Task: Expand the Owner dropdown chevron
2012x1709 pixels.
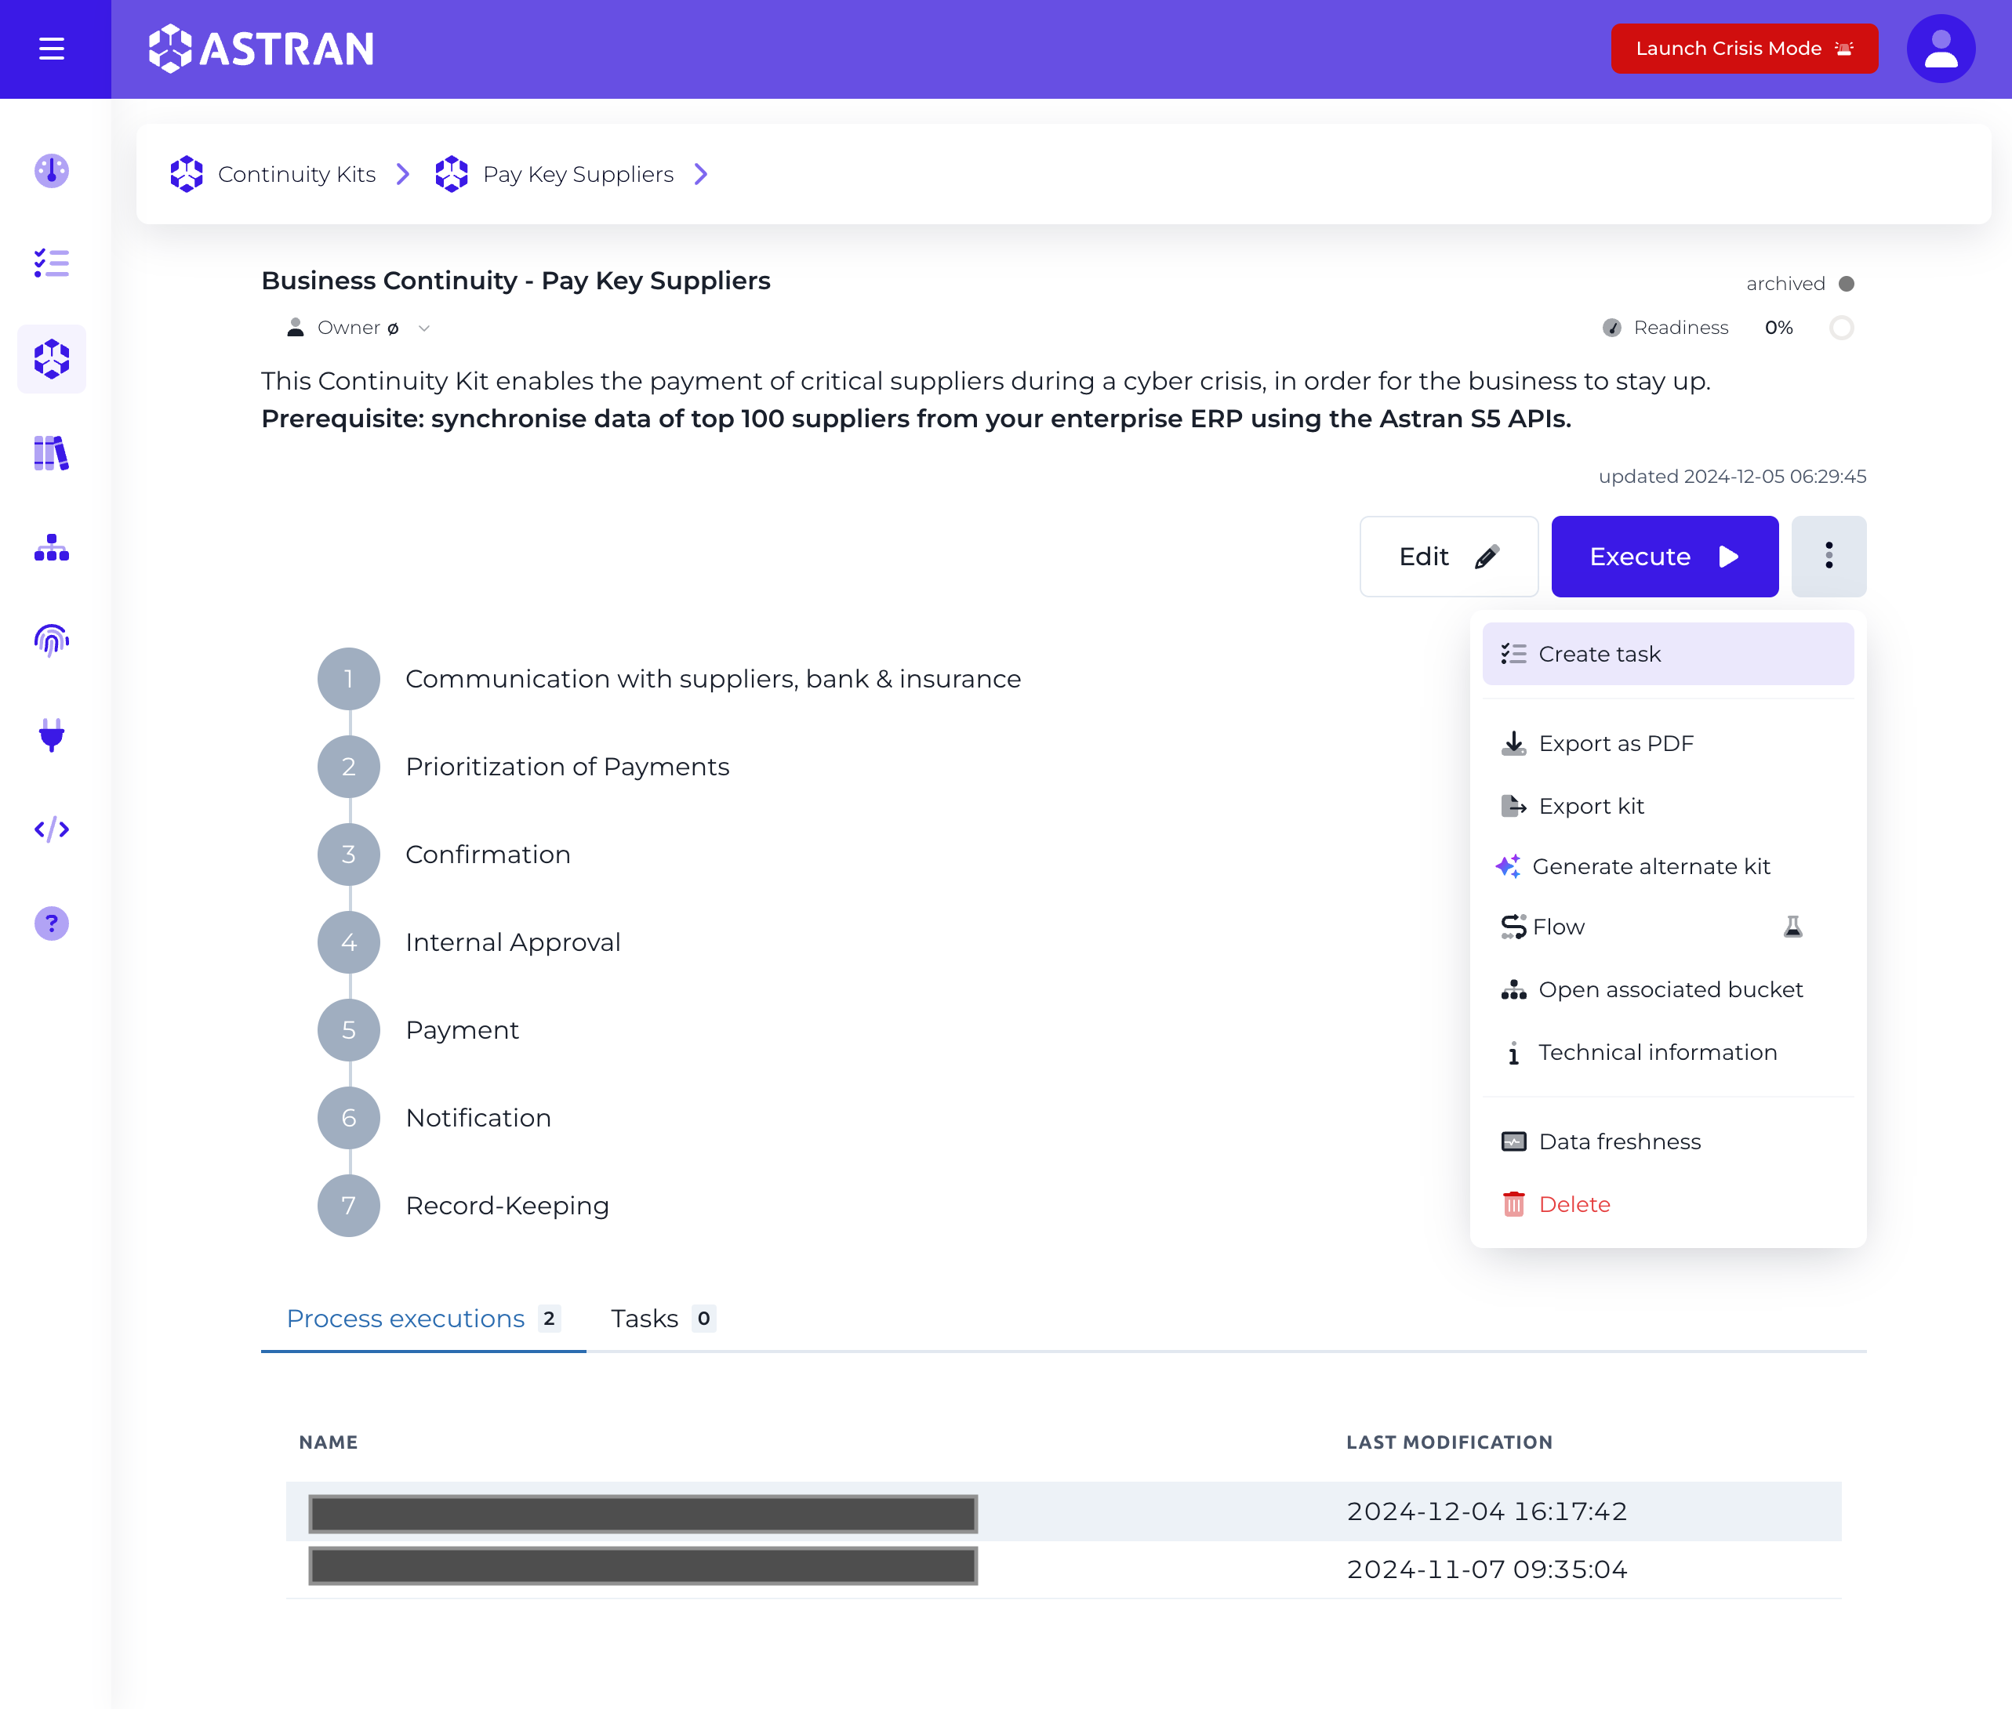Action: tap(423, 328)
